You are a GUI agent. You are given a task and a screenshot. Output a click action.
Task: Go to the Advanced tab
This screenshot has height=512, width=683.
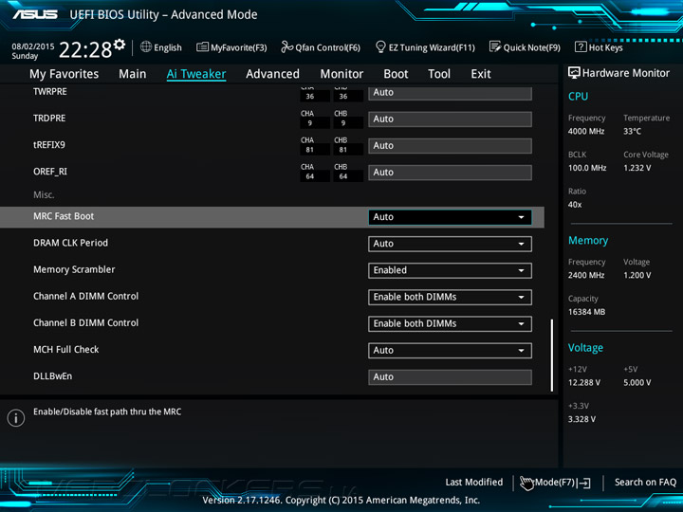click(272, 74)
